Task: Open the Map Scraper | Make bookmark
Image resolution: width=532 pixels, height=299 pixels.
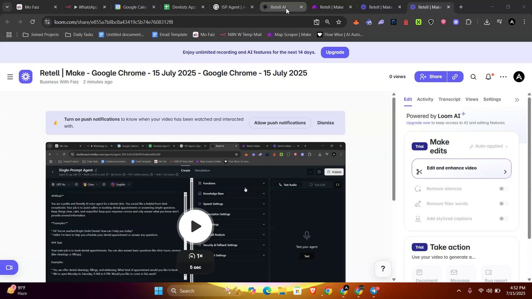Action: [x=289, y=34]
